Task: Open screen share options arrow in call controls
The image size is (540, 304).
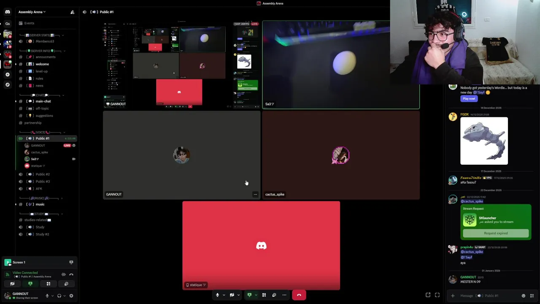Action: coord(256,295)
